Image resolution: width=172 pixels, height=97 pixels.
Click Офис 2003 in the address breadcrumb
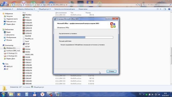46,5
